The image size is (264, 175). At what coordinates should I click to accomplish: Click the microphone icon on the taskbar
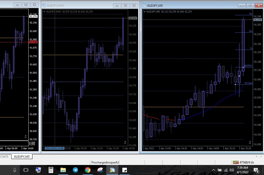[x=15, y=170]
